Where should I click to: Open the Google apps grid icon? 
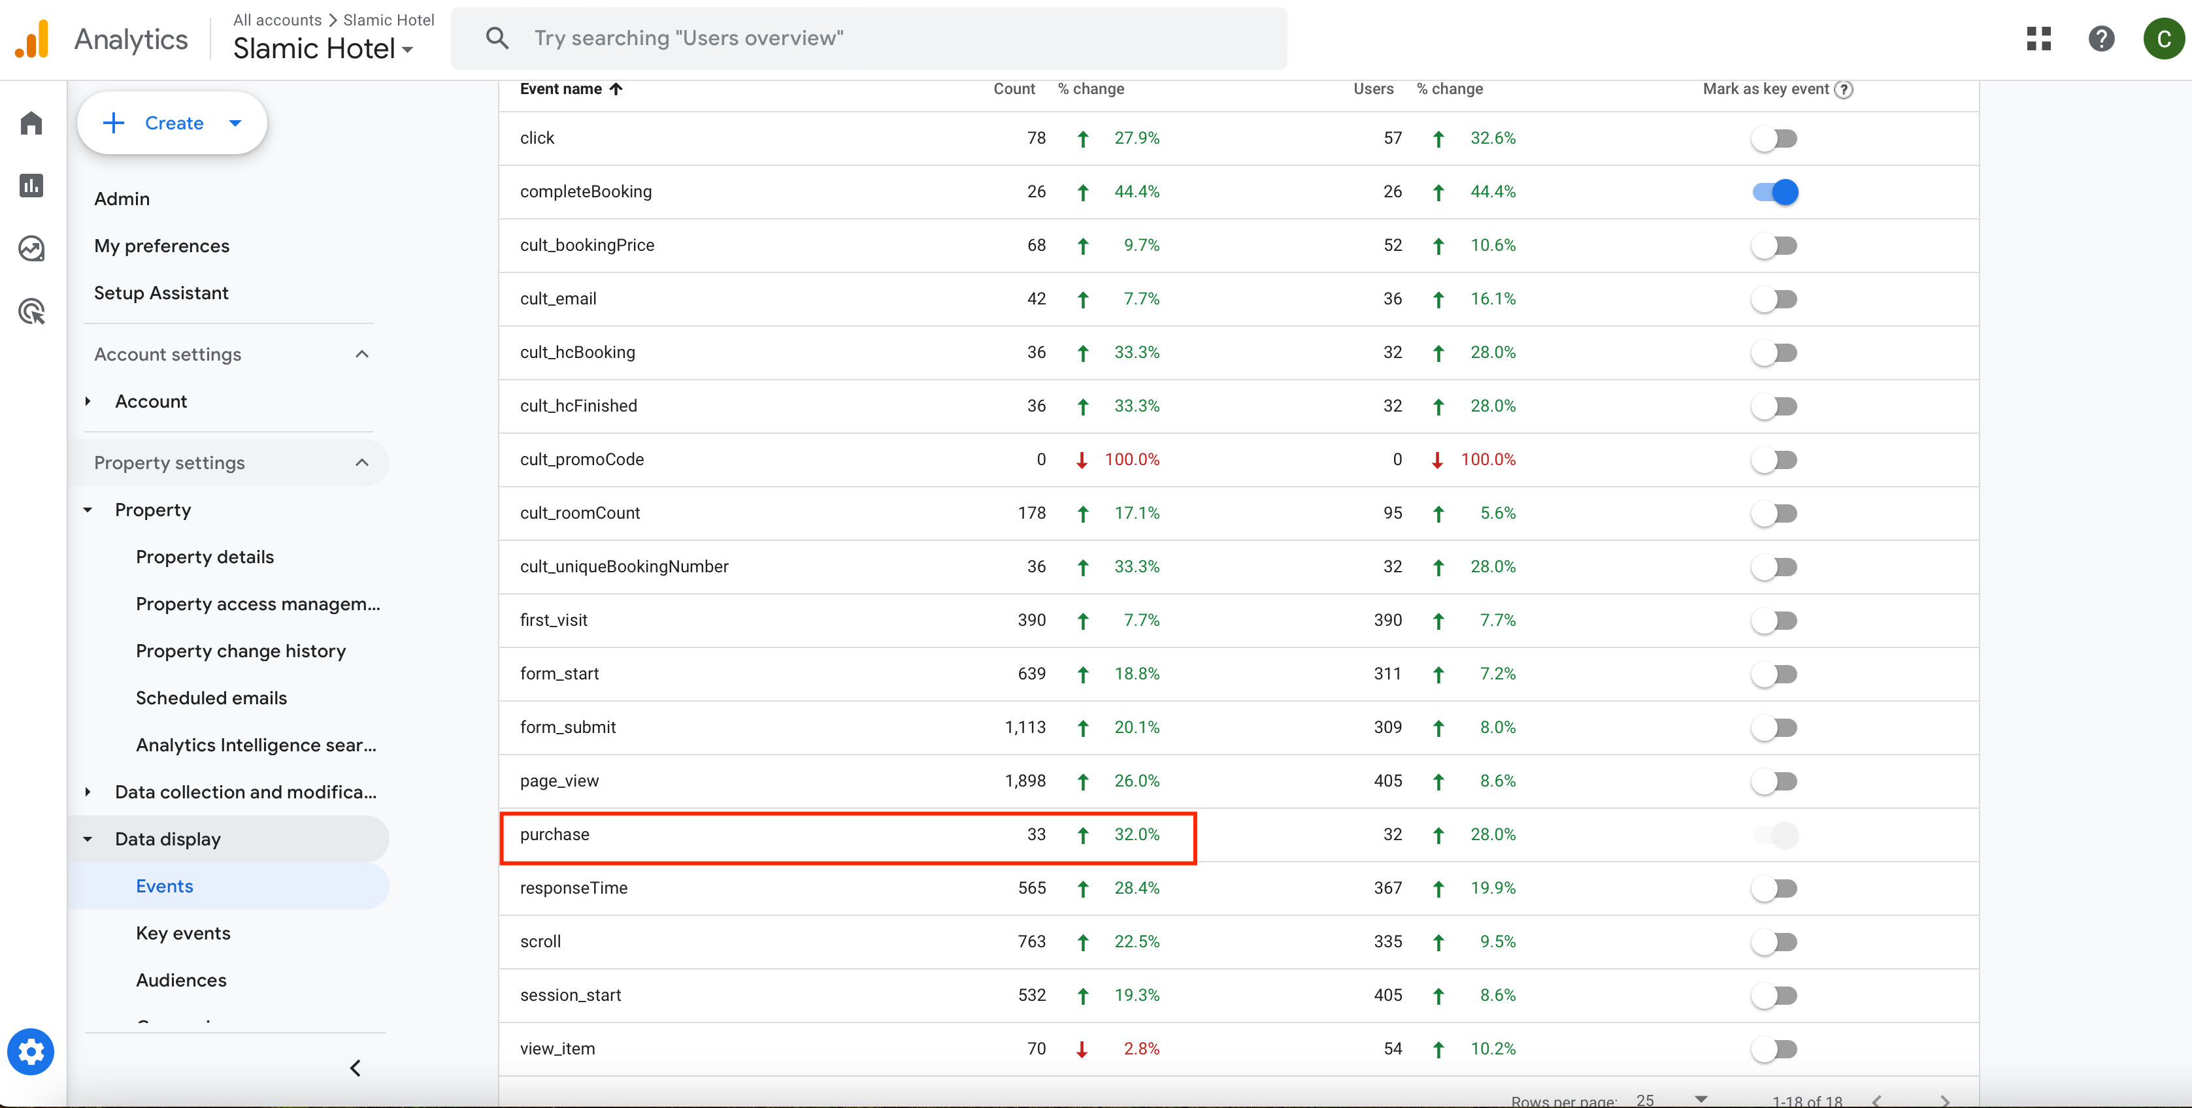click(2039, 39)
